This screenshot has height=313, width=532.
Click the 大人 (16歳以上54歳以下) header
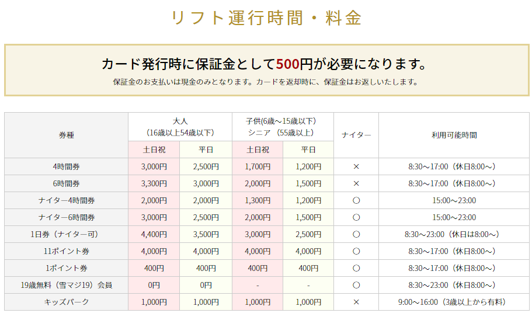tap(180, 127)
